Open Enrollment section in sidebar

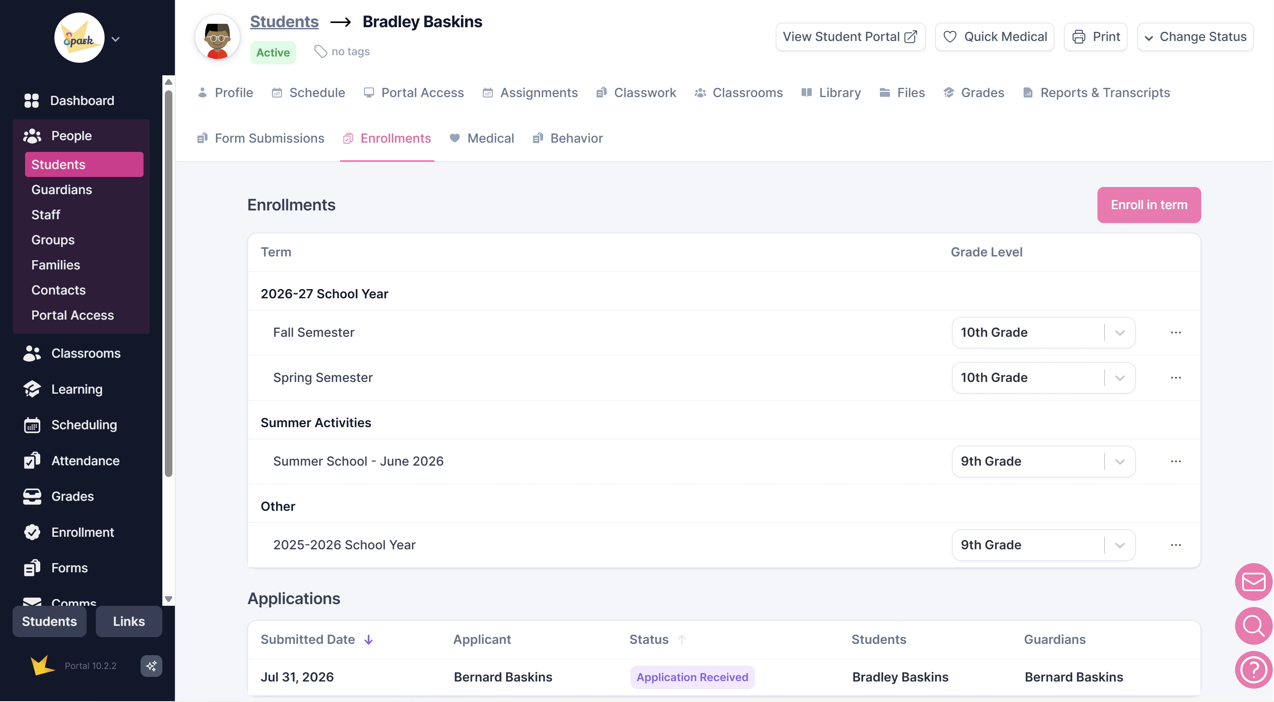69,533
